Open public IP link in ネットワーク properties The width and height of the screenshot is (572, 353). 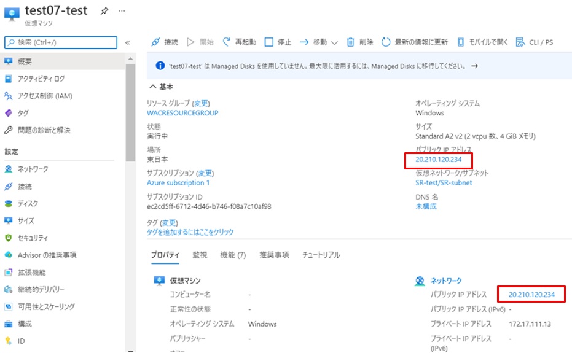pos(531,294)
